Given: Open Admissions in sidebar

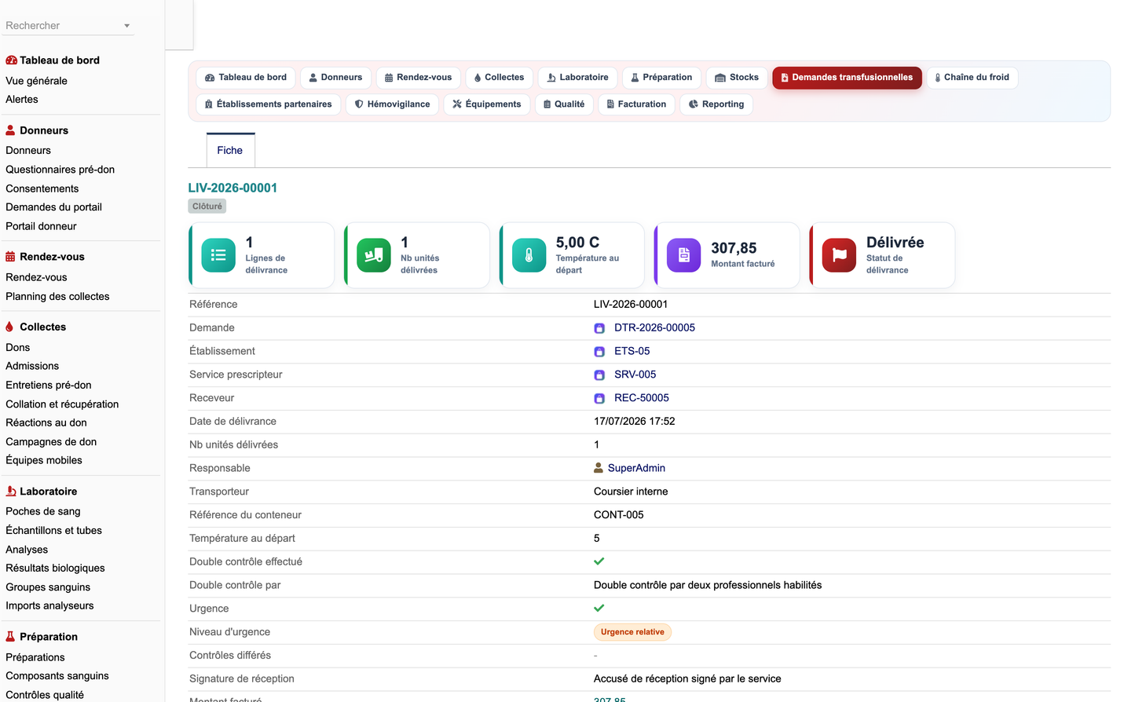Looking at the screenshot, I should click(x=32, y=367).
